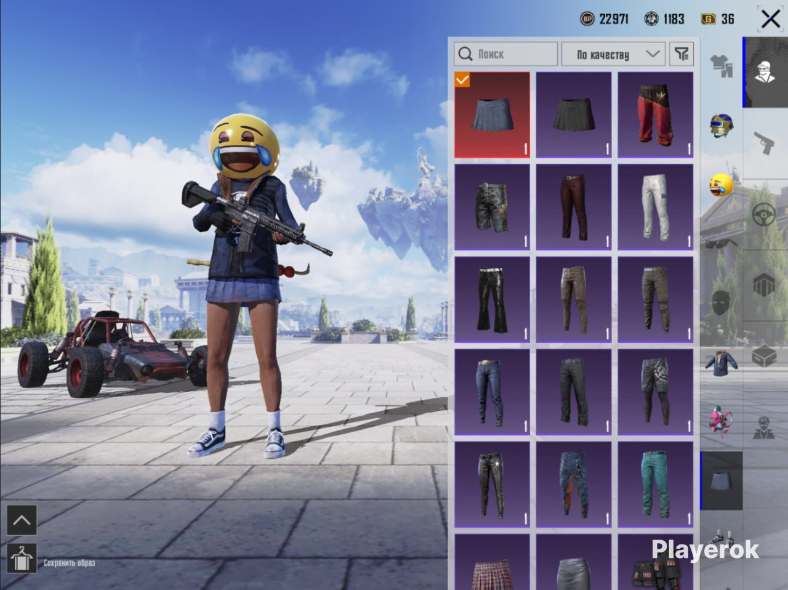The image size is (788, 590).
Task: Close the inventory with the X icon
Action: tap(770, 19)
